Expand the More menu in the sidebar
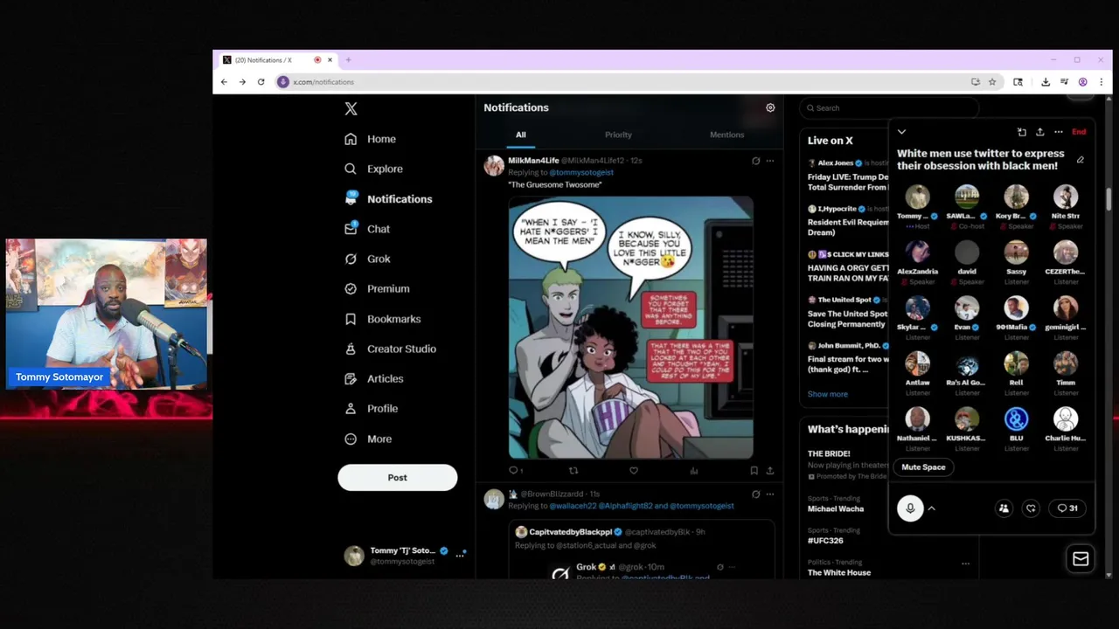The width and height of the screenshot is (1119, 629). pos(367,439)
